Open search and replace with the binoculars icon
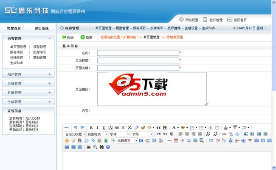 pos(101,147)
